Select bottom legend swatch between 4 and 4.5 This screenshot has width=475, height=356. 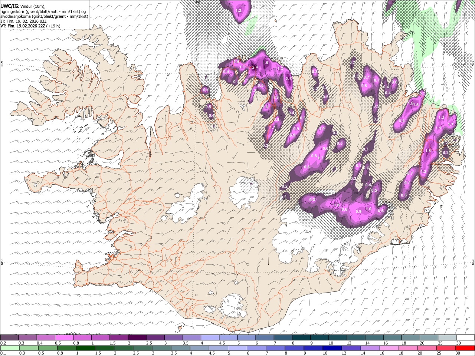click(199, 348)
